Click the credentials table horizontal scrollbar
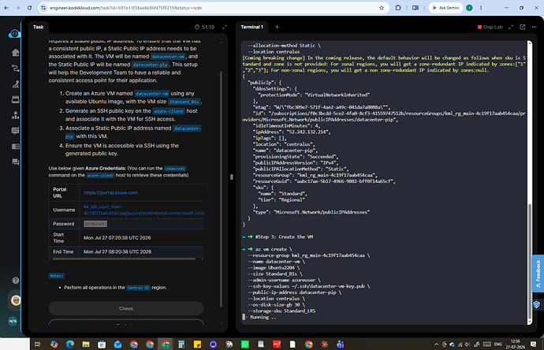Viewport: 544px width, 350px height. 124,259
